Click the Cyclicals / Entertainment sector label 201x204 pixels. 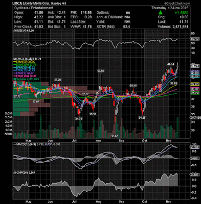coord(34,8)
